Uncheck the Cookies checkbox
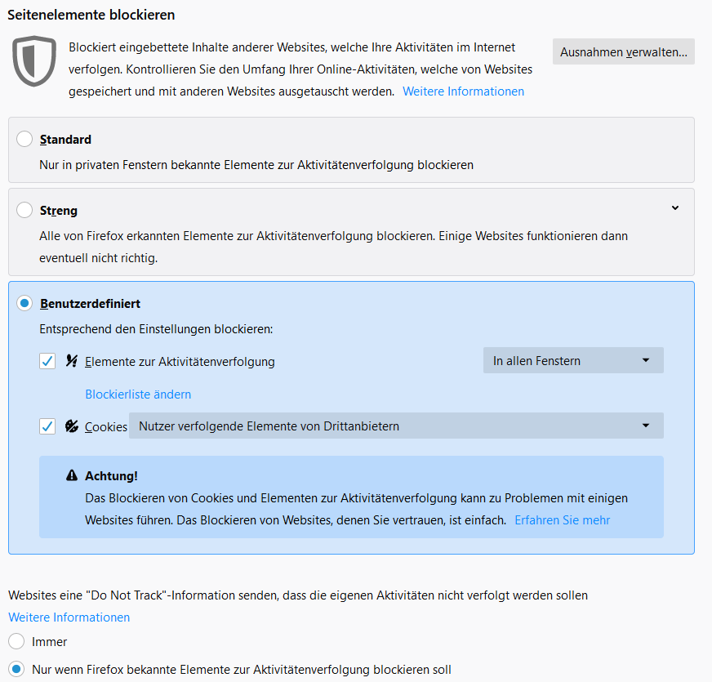712x682 pixels. [47, 426]
